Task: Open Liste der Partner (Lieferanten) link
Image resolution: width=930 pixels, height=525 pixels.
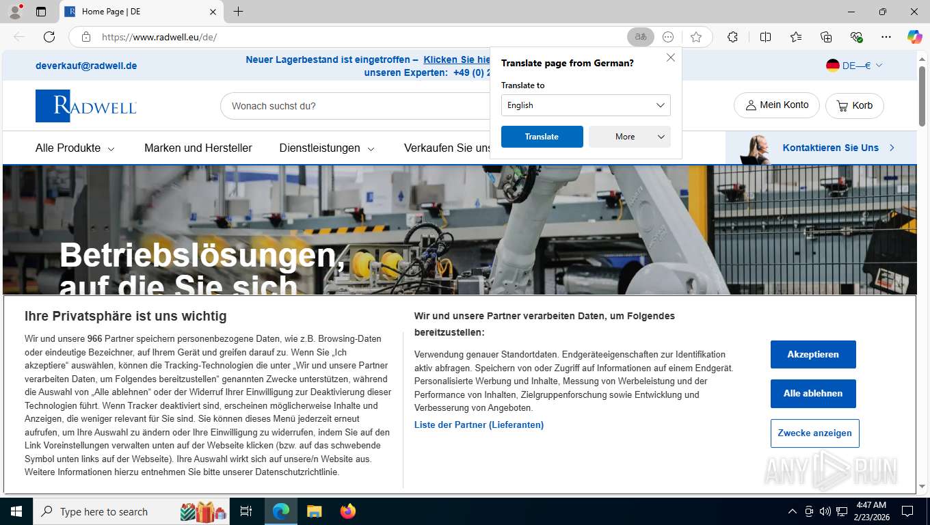Action: click(x=479, y=425)
